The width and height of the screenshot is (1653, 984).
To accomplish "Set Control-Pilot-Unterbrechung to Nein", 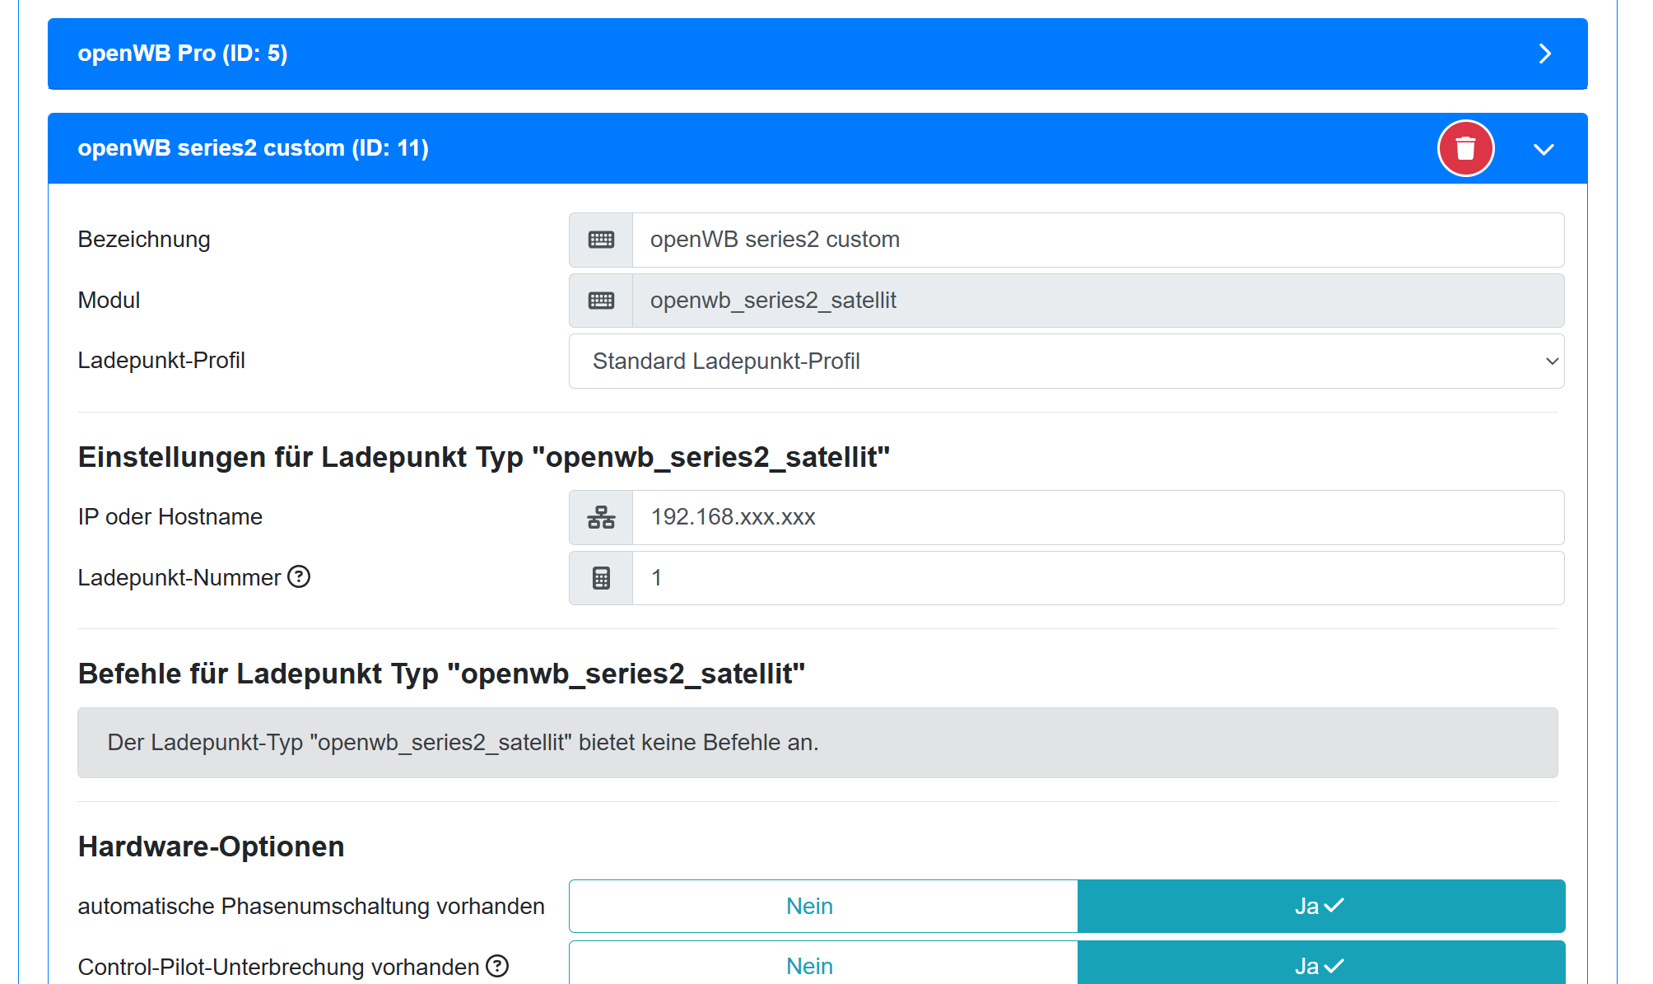I will (x=823, y=963).
